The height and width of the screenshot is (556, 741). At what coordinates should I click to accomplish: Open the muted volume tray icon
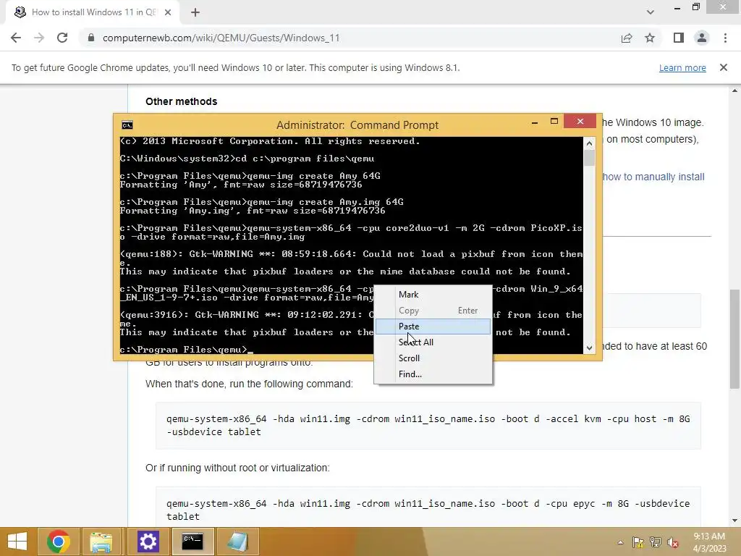pyautogui.click(x=672, y=542)
